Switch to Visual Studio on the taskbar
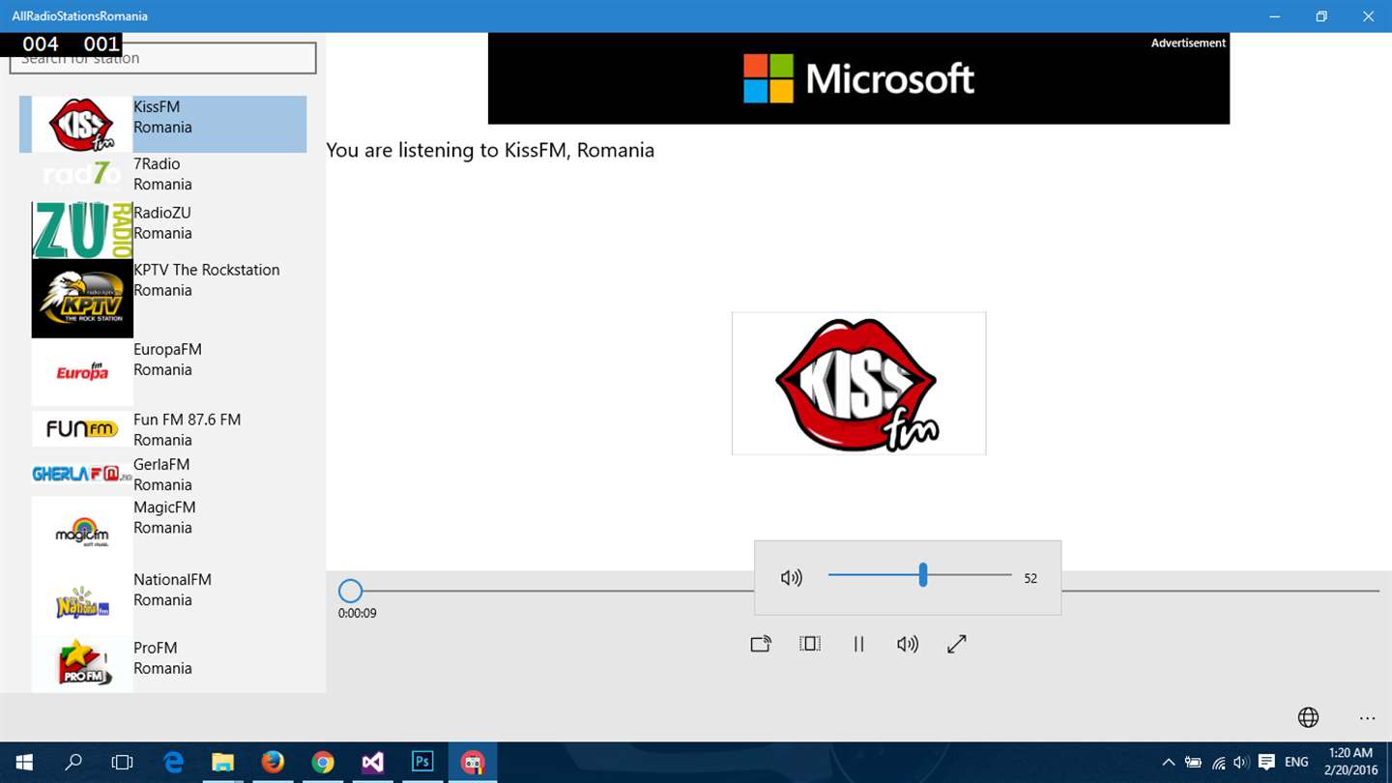 [373, 762]
